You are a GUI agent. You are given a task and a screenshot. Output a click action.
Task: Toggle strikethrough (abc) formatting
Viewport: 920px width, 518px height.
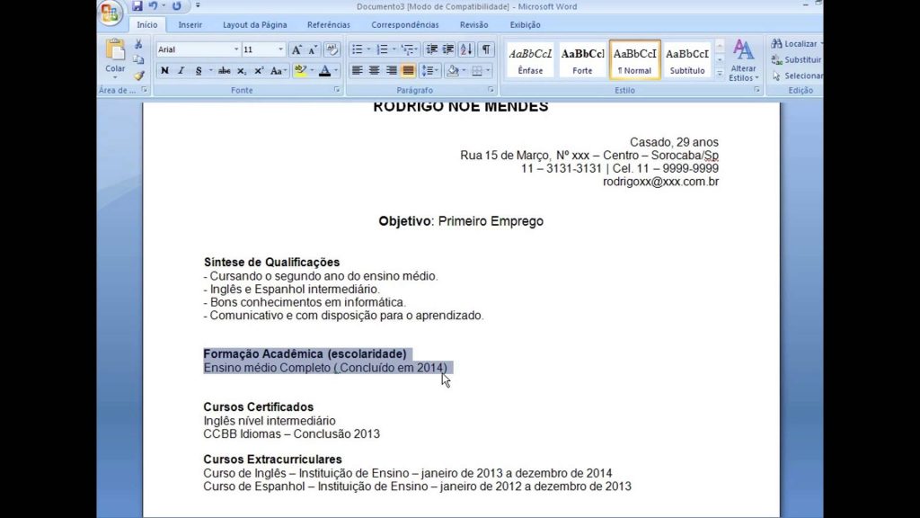click(x=224, y=70)
